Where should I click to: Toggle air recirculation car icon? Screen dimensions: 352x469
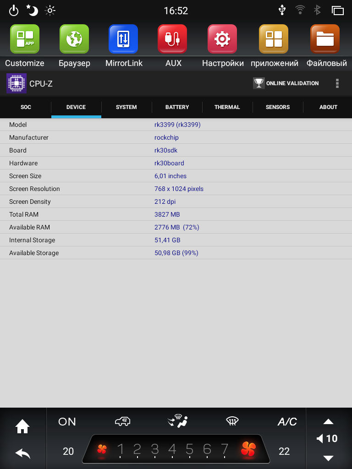[123, 421]
